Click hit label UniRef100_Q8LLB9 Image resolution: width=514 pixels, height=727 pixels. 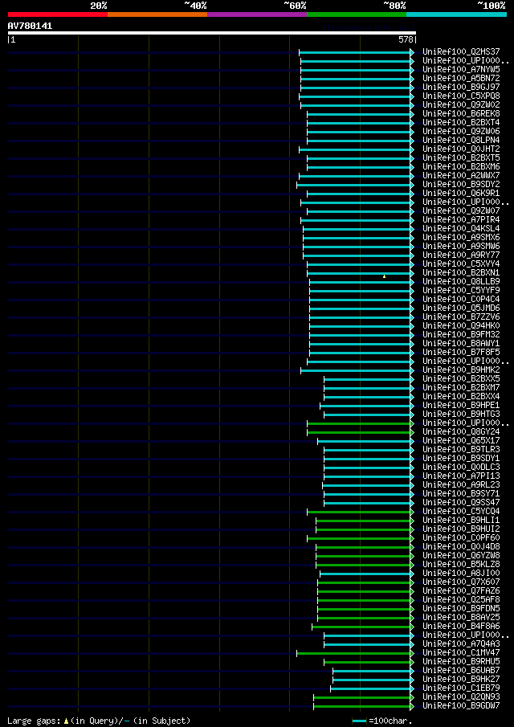(x=461, y=282)
